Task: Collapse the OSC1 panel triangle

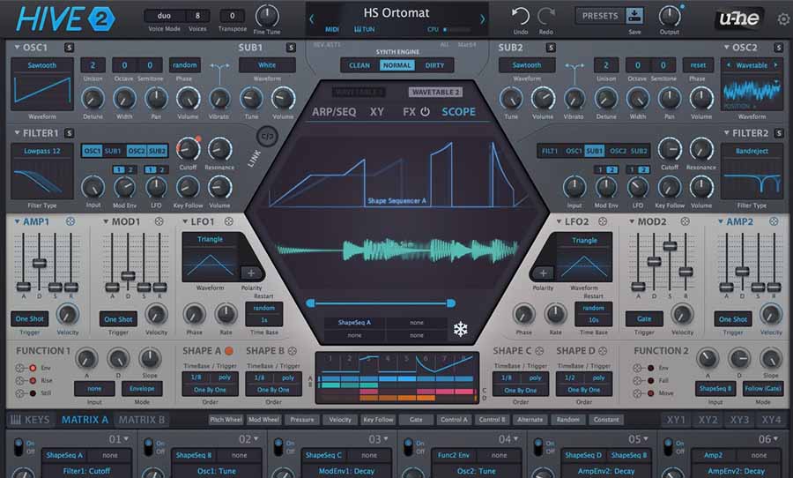Action: coord(17,47)
